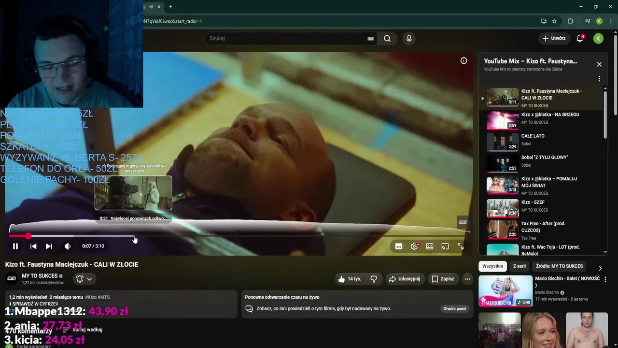Open the Chrome extensions puzzle icon

pyautogui.click(x=570, y=21)
